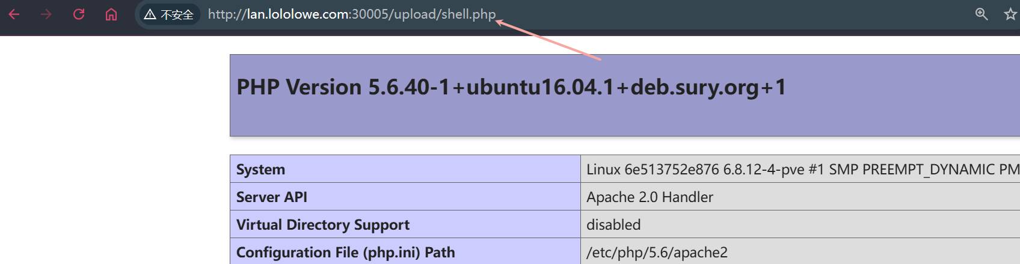Click the /etc/php/5.6/apache2 path value

[x=657, y=253]
